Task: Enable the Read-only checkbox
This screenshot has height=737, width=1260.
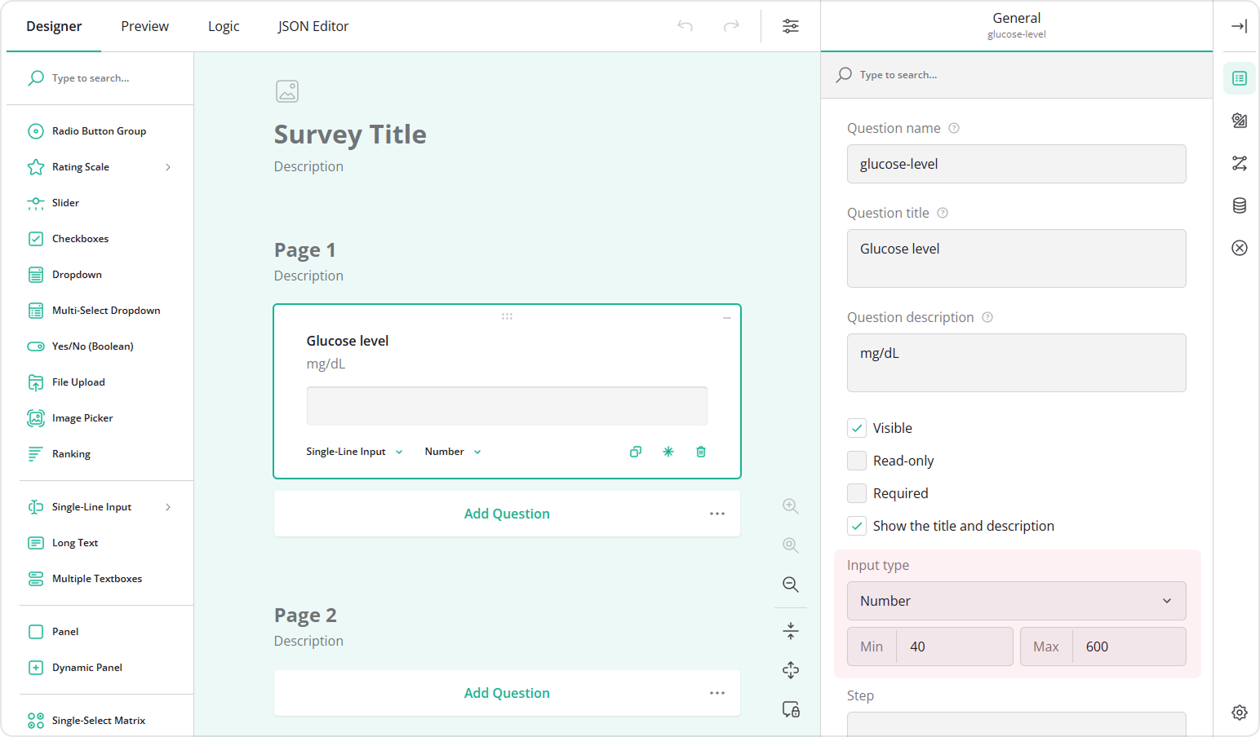Action: (x=856, y=460)
